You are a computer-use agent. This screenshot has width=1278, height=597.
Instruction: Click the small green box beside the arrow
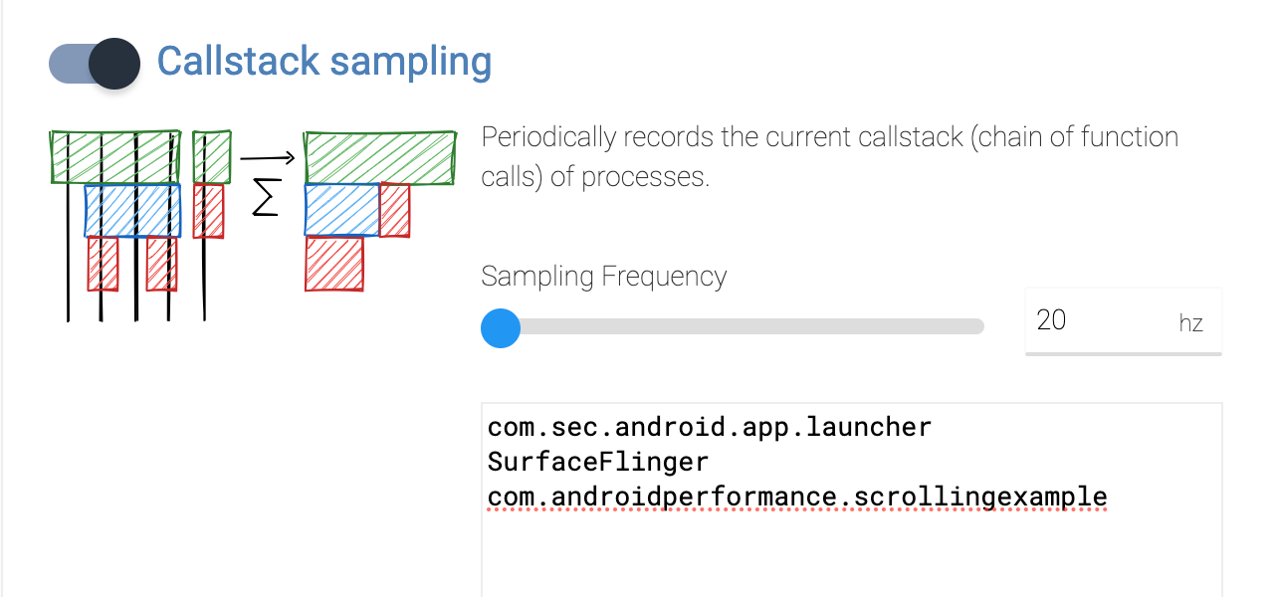pos(212,157)
